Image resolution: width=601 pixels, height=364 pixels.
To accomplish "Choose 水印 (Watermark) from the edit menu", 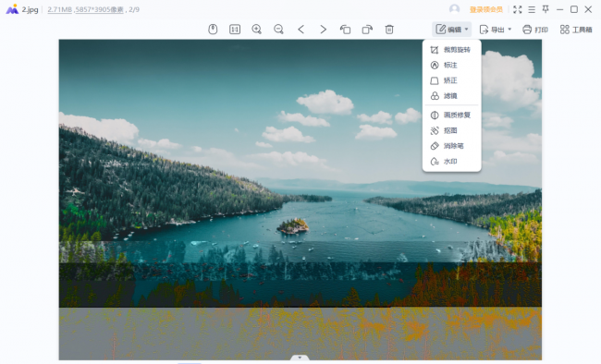I will pos(451,162).
